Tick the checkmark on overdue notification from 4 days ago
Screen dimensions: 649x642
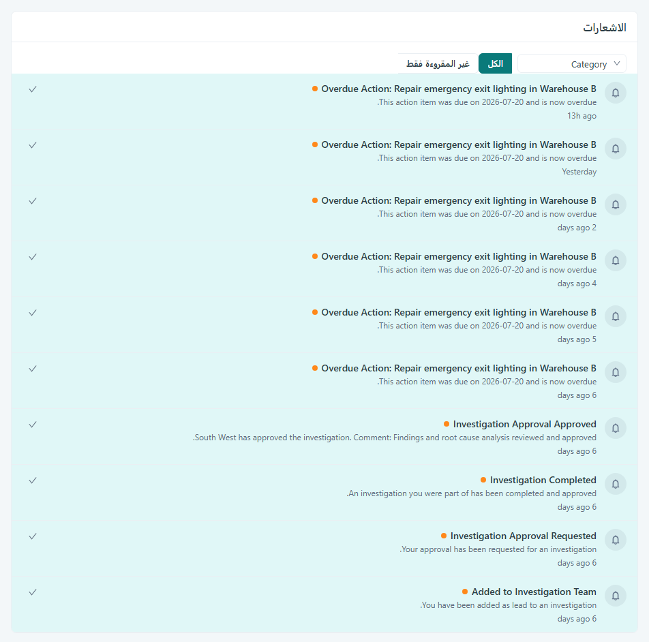(x=33, y=257)
